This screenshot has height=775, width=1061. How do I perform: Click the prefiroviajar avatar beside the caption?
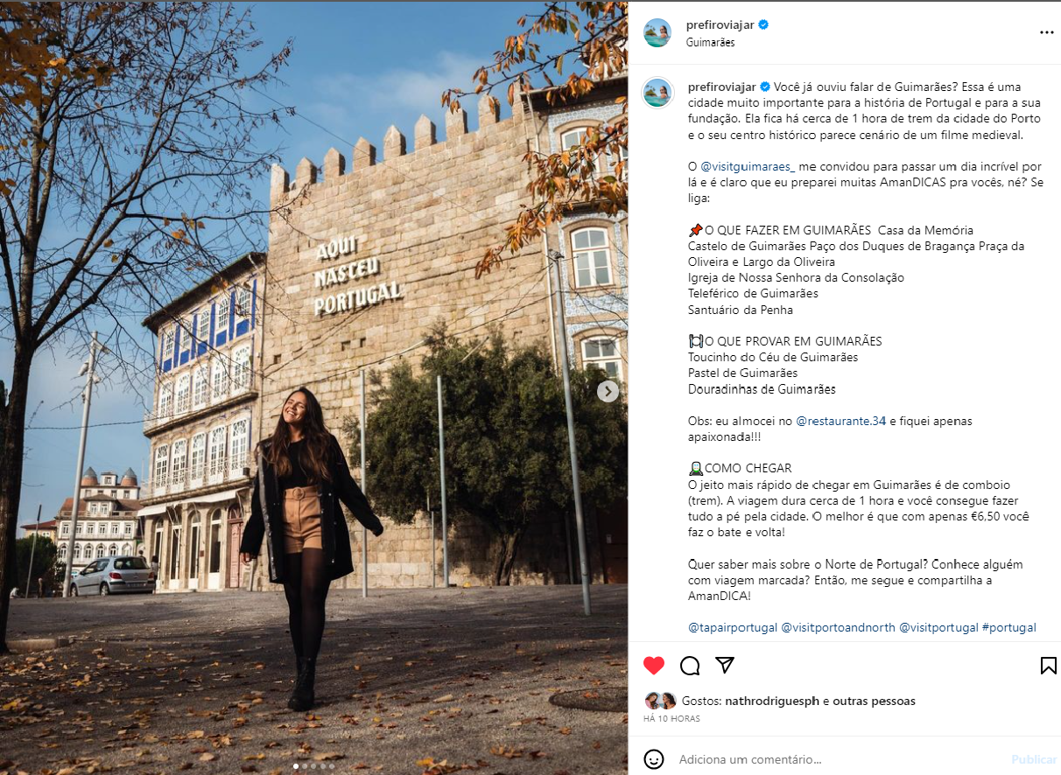pos(657,93)
